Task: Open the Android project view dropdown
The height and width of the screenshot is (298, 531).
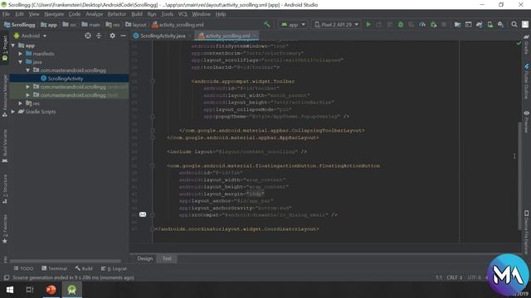Action: point(30,36)
